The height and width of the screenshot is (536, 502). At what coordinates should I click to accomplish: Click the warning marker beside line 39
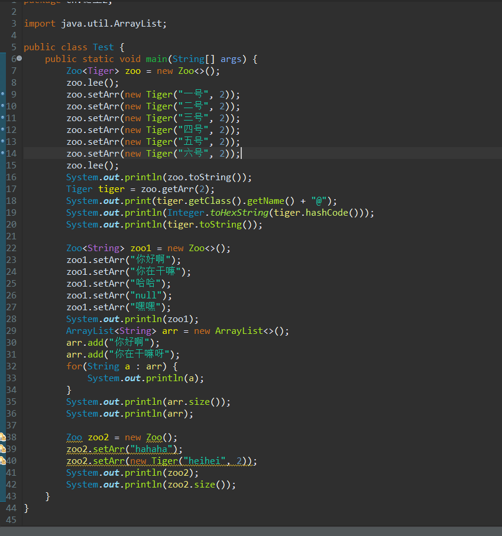tap(2, 449)
